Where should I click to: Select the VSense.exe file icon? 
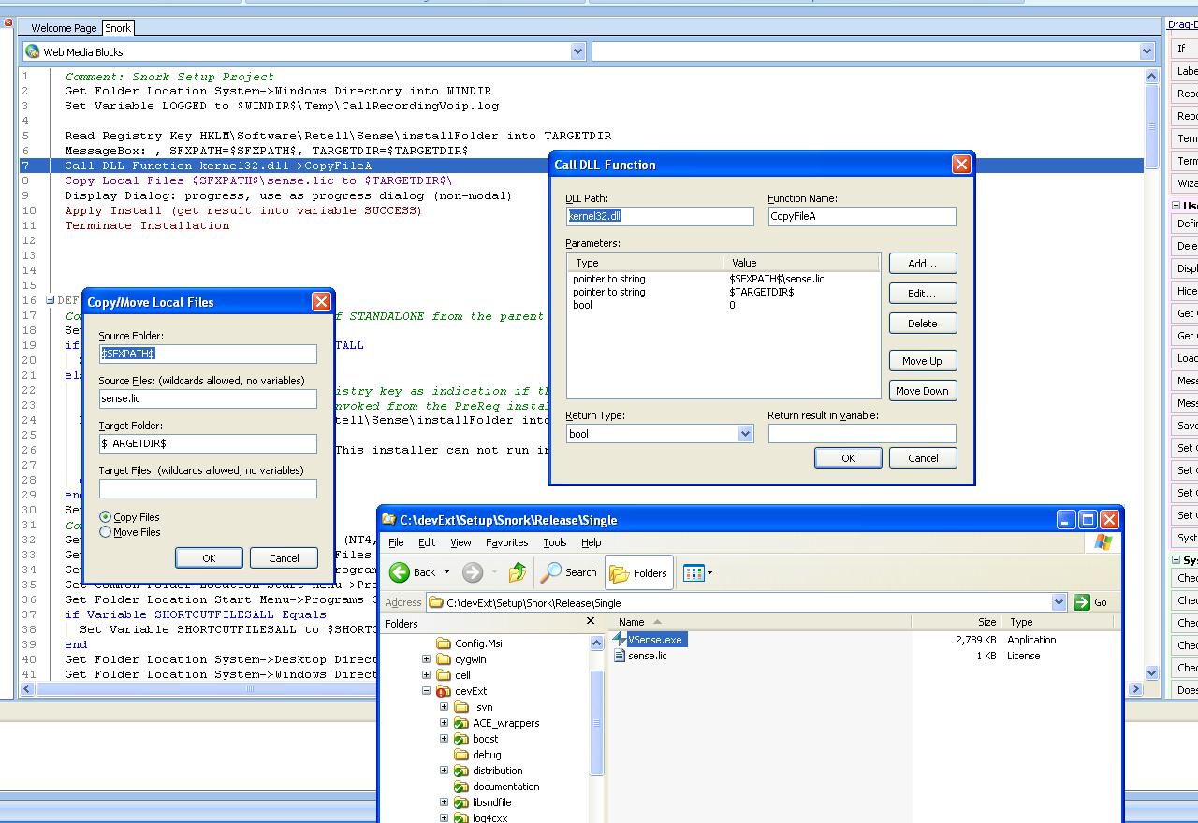pos(619,640)
